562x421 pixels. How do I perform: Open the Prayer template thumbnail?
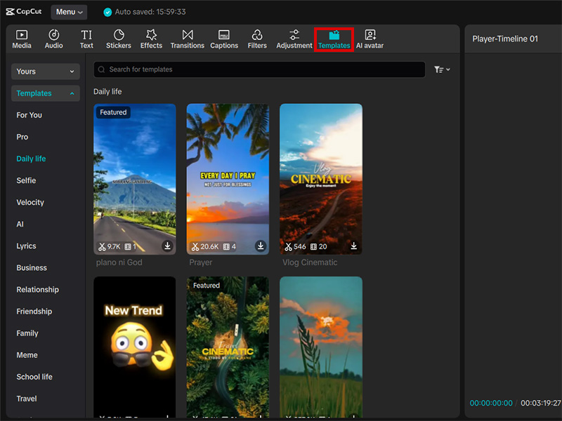(x=228, y=179)
